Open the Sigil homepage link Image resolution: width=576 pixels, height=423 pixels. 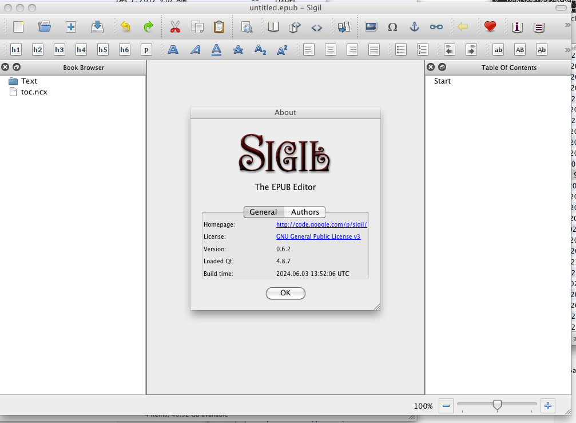point(321,224)
